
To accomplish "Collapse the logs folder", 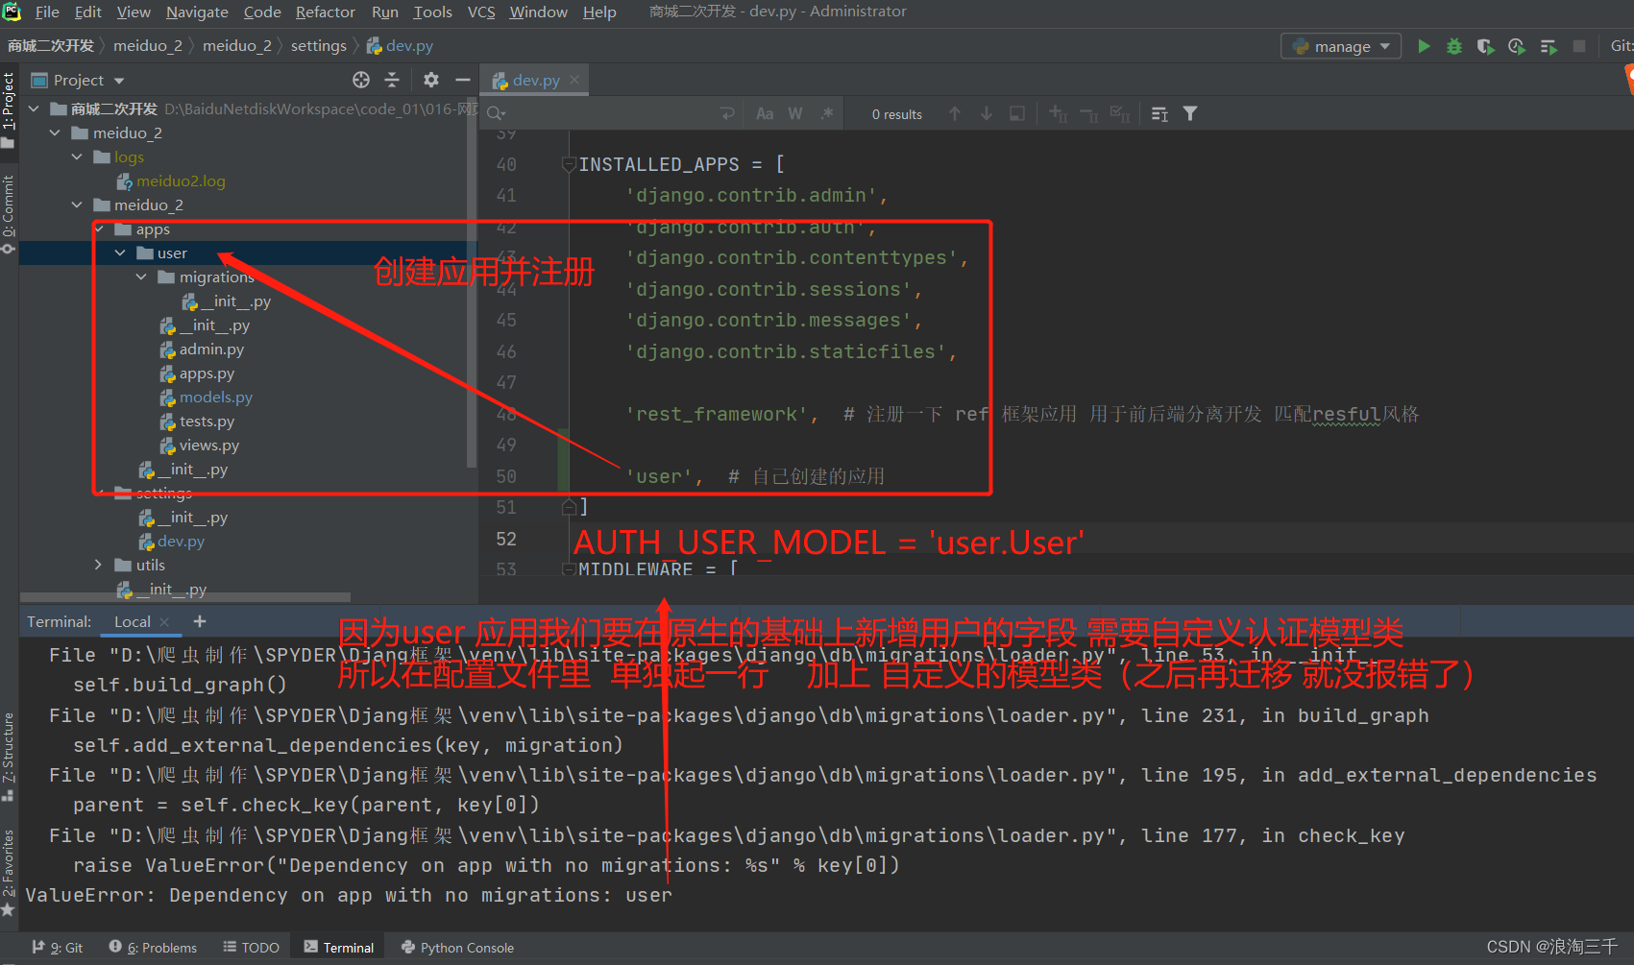I will click(x=77, y=157).
